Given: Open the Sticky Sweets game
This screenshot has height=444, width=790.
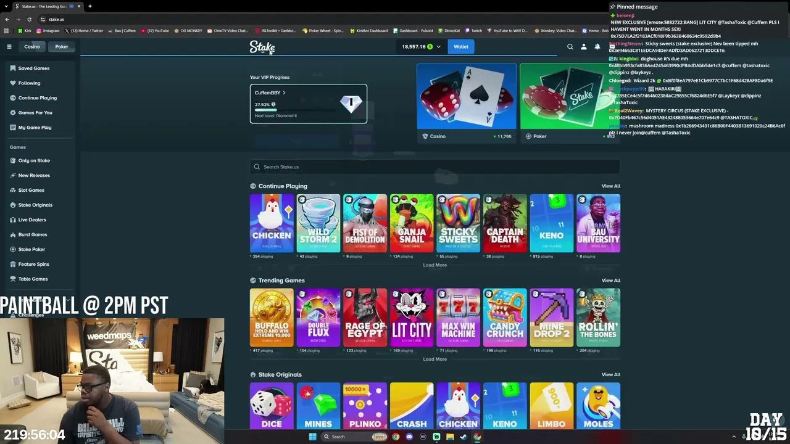Looking at the screenshot, I should tap(459, 223).
